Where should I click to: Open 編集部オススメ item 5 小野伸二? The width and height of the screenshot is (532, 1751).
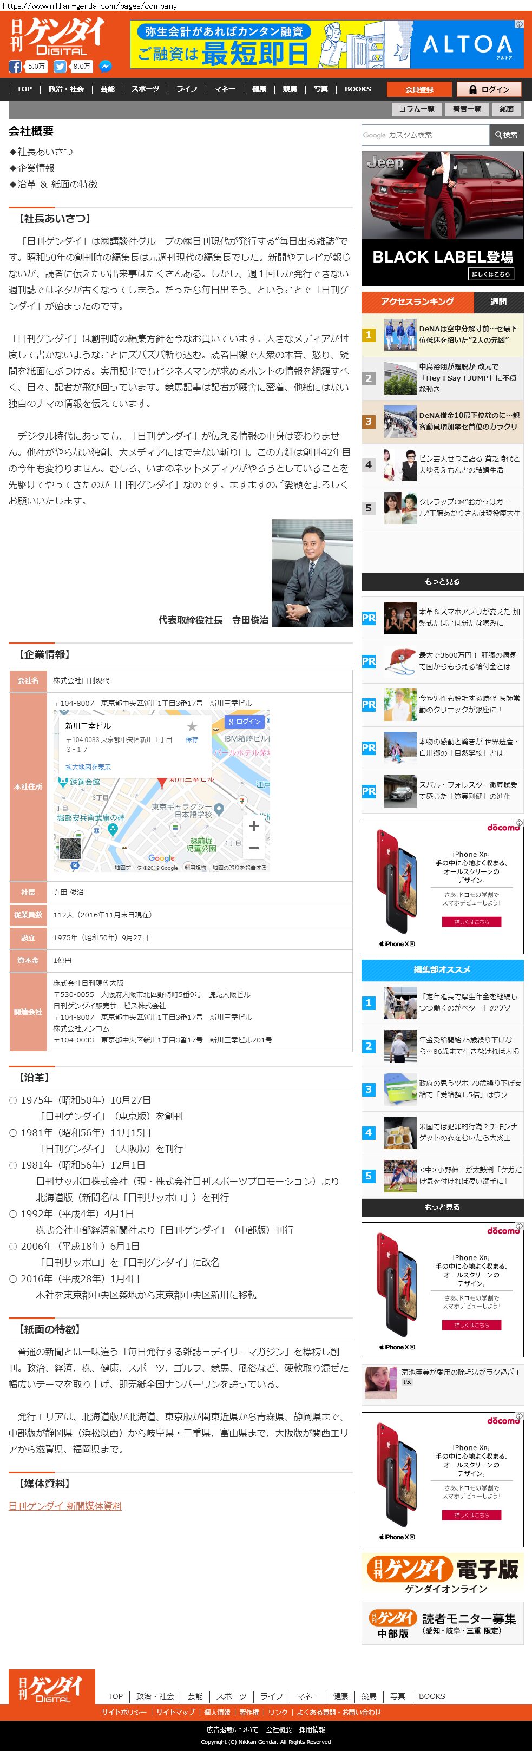442,1176
